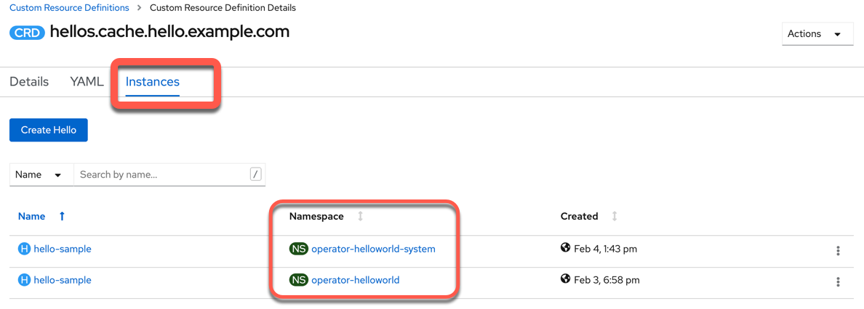Open kebab menu for Feb 4 row
864x309 pixels.
coord(838,251)
